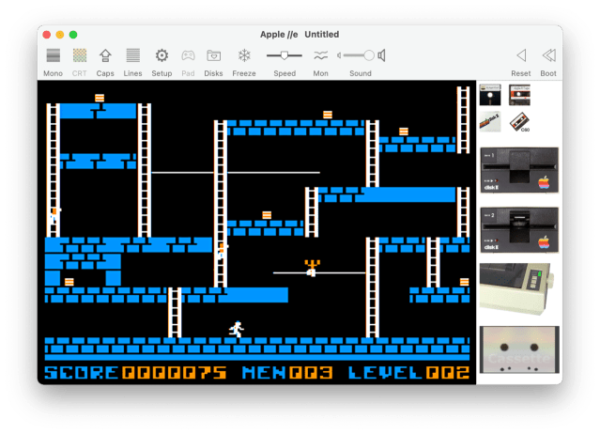
Task: Select the disk II drive 1
Action: point(518,170)
